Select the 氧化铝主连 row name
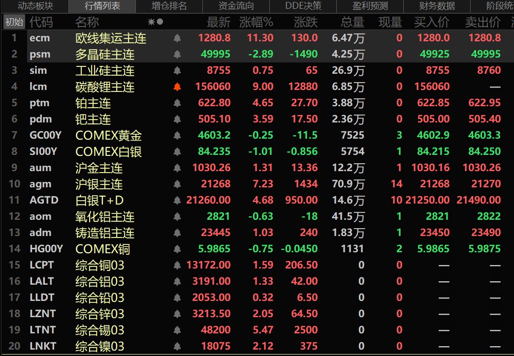The width and height of the screenshot is (514, 356). 105,217
